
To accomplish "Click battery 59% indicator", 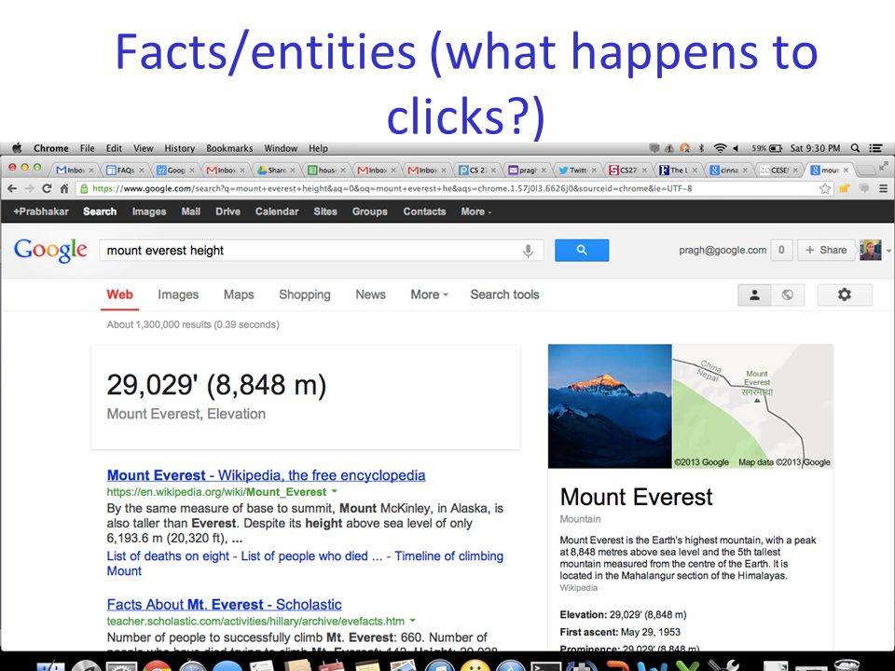I will [766, 148].
